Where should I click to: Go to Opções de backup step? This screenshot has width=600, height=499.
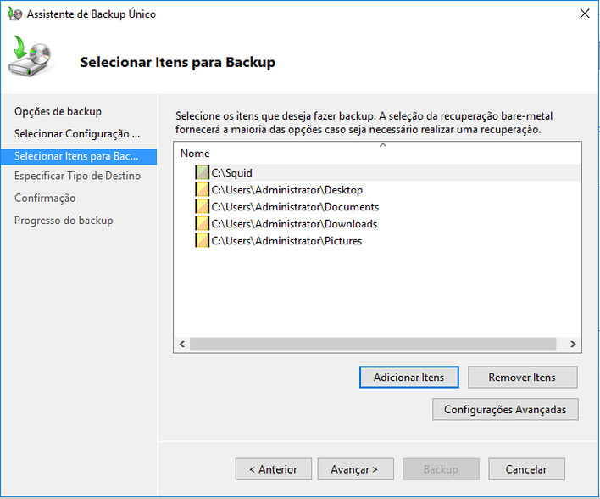(x=58, y=111)
